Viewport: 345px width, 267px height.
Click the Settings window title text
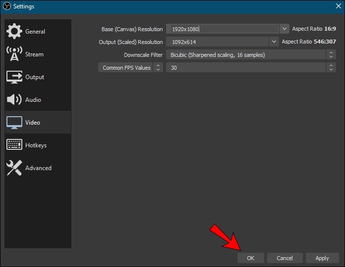pos(24,6)
